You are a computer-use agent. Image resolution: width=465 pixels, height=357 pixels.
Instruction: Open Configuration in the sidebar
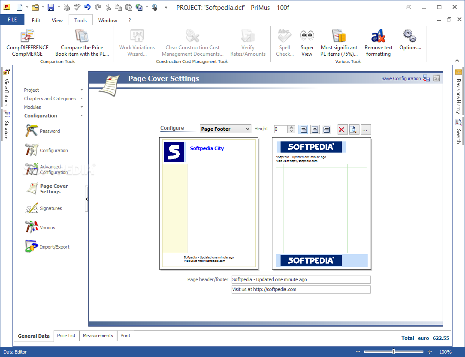47,150
